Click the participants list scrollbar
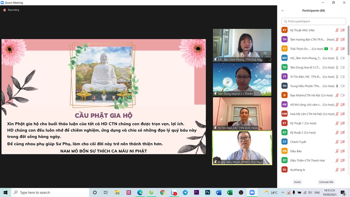Image resolution: width=350 pixels, height=197 pixels. (x=348, y=41)
